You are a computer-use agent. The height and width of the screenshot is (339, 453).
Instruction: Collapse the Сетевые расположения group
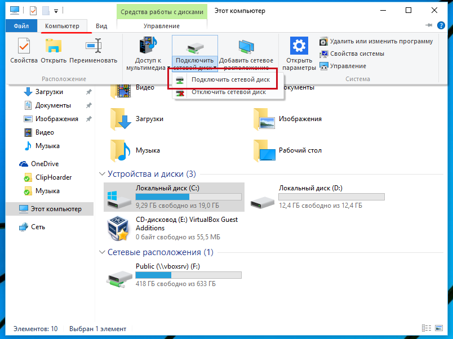102,252
